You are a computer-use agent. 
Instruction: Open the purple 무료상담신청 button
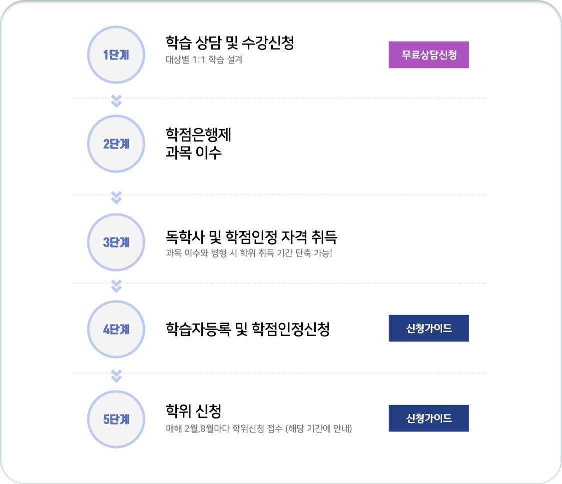click(x=429, y=55)
